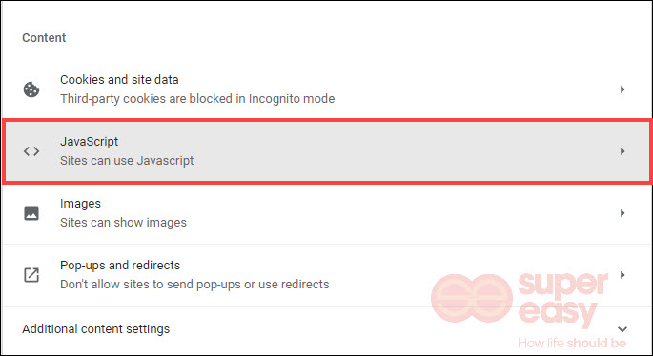Viewport: 653px width, 356px height.
Task: Open JavaScript settings via its right arrow
Action: coord(622,151)
